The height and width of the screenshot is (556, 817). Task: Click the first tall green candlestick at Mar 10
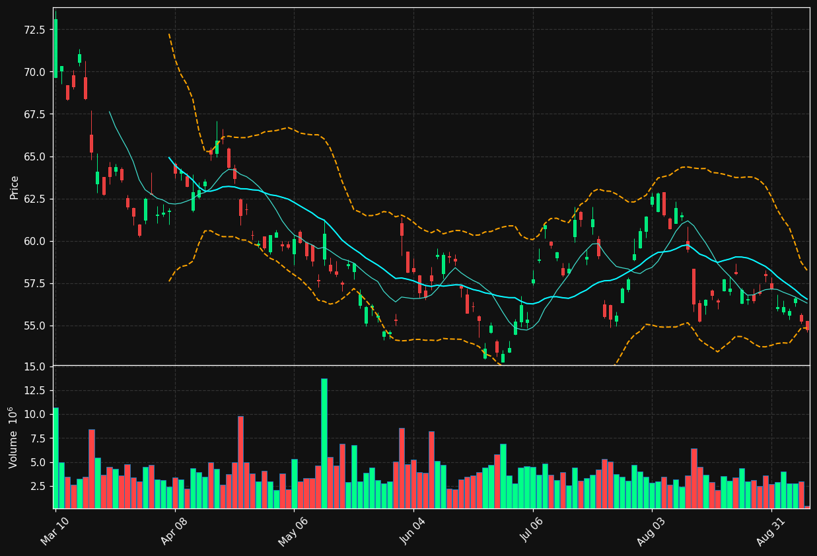pyautogui.click(x=55, y=48)
